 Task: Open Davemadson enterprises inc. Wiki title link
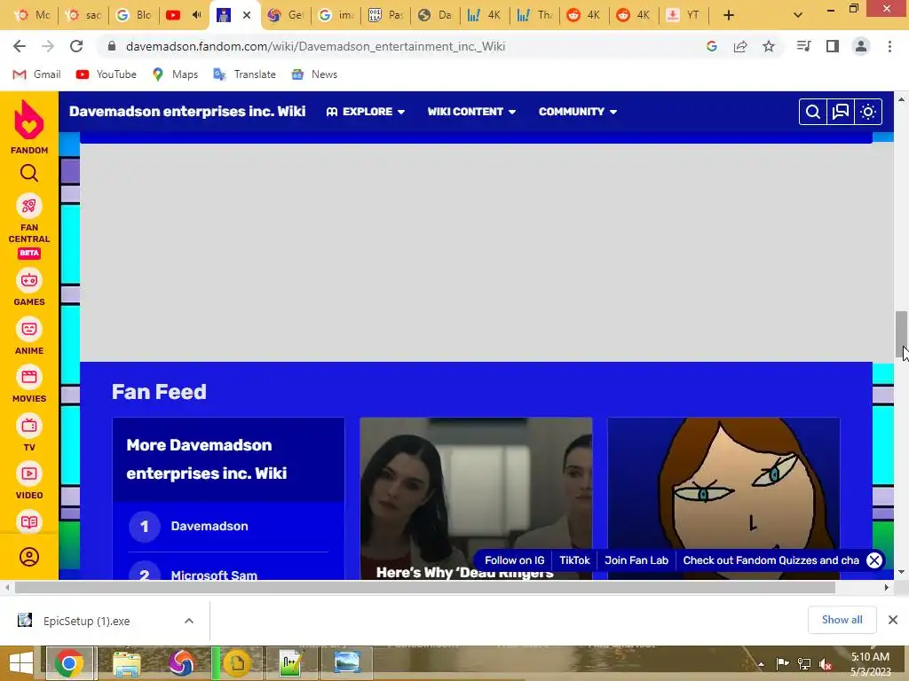click(x=187, y=111)
